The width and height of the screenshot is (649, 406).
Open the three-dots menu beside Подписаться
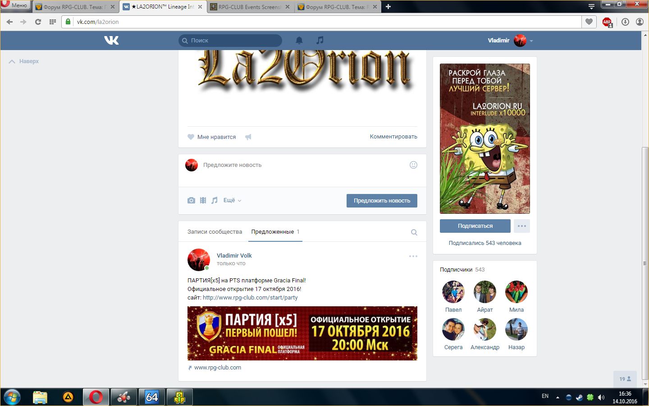pyautogui.click(x=522, y=226)
